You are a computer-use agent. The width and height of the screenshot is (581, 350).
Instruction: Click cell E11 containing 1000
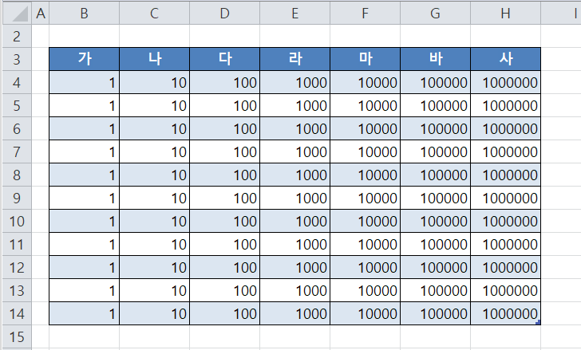click(295, 244)
